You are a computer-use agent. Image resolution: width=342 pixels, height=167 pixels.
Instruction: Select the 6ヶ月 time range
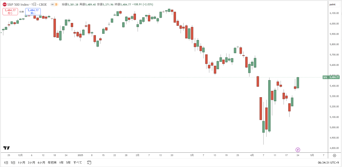pyautogui.click(x=41, y=162)
